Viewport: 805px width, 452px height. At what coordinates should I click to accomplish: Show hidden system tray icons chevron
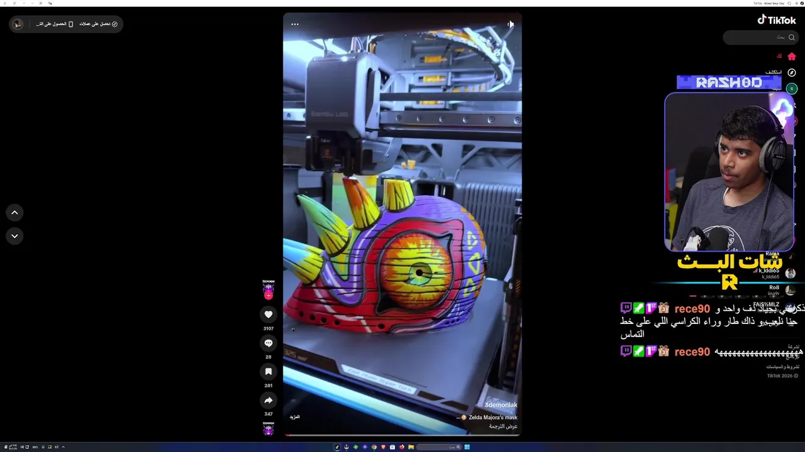(x=63, y=447)
